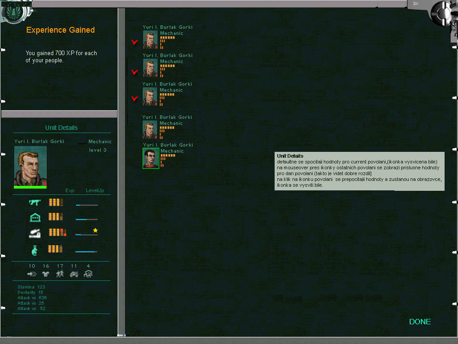The width and height of the screenshot is (458, 344).
Task: Click the Unit Details panel heading
Action: (x=61, y=128)
